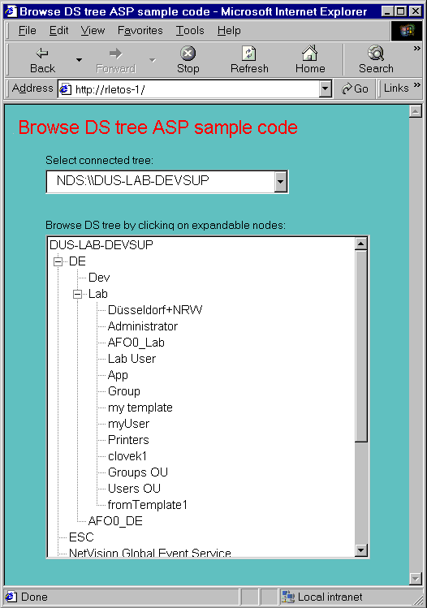This screenshot has height=608, width=427.
Task: Expand the Links toolbar chevron
Action: coord(417,85)
